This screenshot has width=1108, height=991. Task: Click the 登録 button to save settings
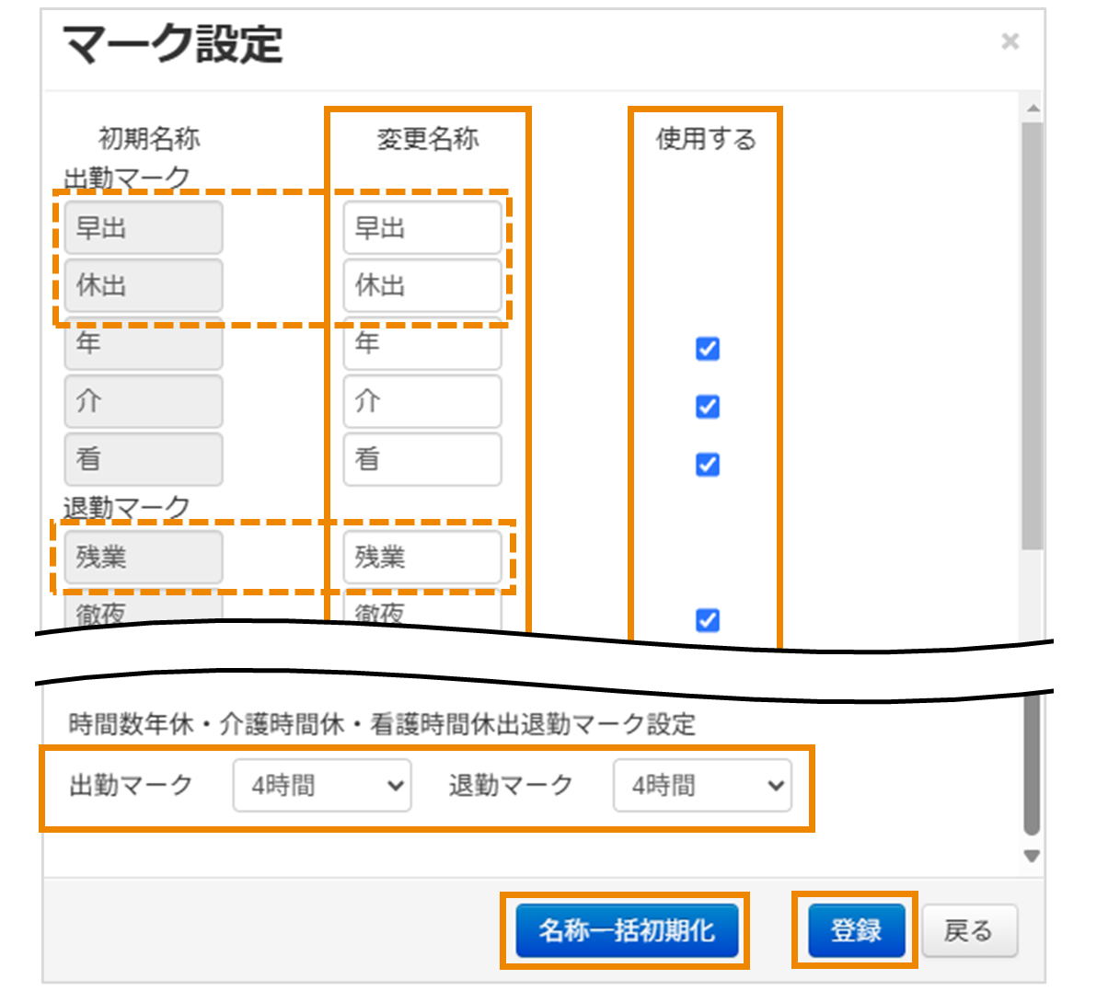point(855,929)
